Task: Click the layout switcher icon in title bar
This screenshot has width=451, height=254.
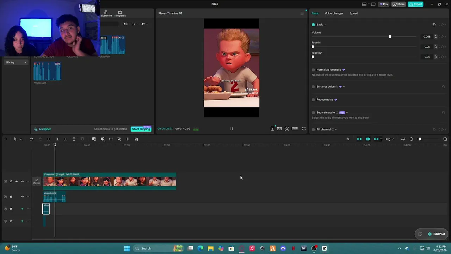Action: (364, 4)
